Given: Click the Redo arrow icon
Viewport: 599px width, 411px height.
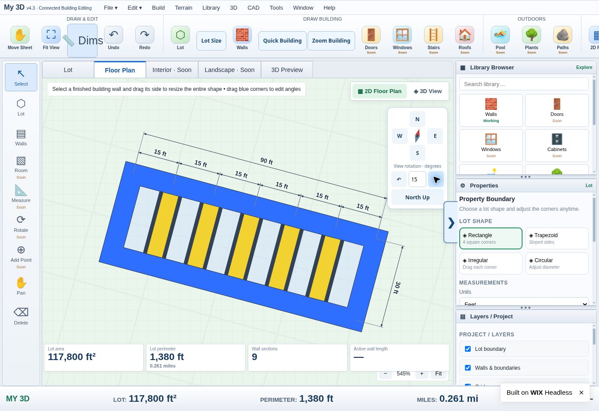Looking at the screenshot, I should 145,35.
